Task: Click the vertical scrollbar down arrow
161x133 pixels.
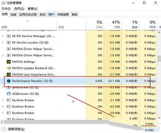Action: (159, 118)
